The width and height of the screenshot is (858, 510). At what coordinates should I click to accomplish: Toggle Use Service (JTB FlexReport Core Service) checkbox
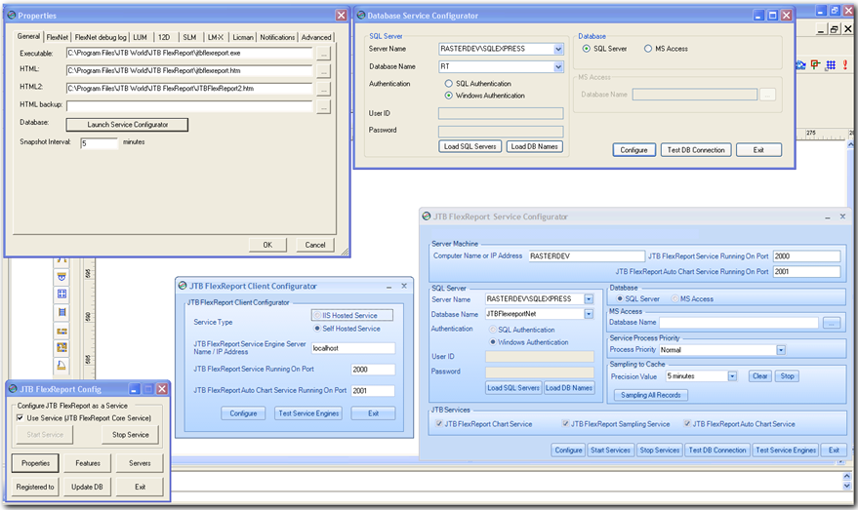pyautogui.click(x=20, y=417)
